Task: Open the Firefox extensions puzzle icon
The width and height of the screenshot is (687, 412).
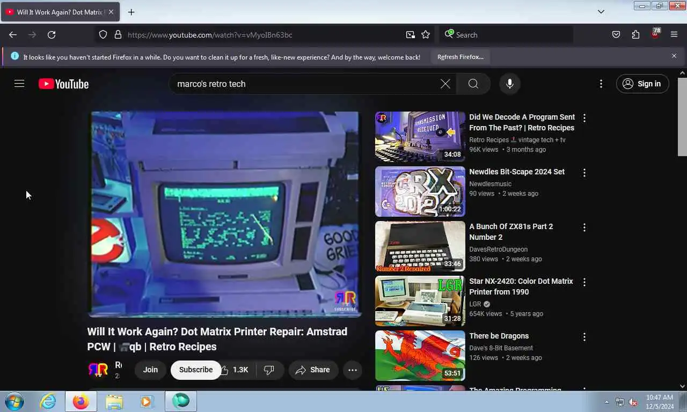Action: 635,35
